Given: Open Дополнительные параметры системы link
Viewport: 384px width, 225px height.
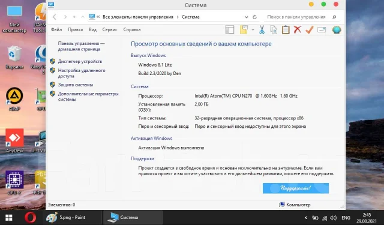Looking at the screenshot, I should (88, 97).
